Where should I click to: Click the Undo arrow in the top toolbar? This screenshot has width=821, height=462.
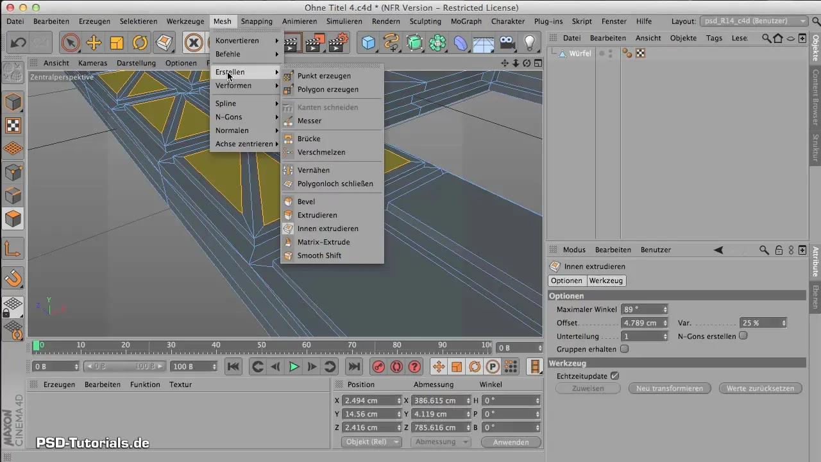(18, 43)
